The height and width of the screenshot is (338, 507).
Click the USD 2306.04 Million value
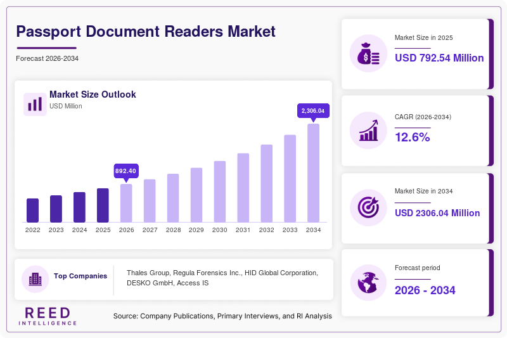(437, 213)
